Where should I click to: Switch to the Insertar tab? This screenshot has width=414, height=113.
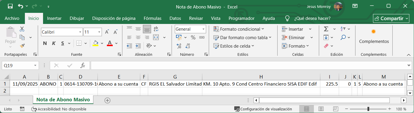coord(54,18)
